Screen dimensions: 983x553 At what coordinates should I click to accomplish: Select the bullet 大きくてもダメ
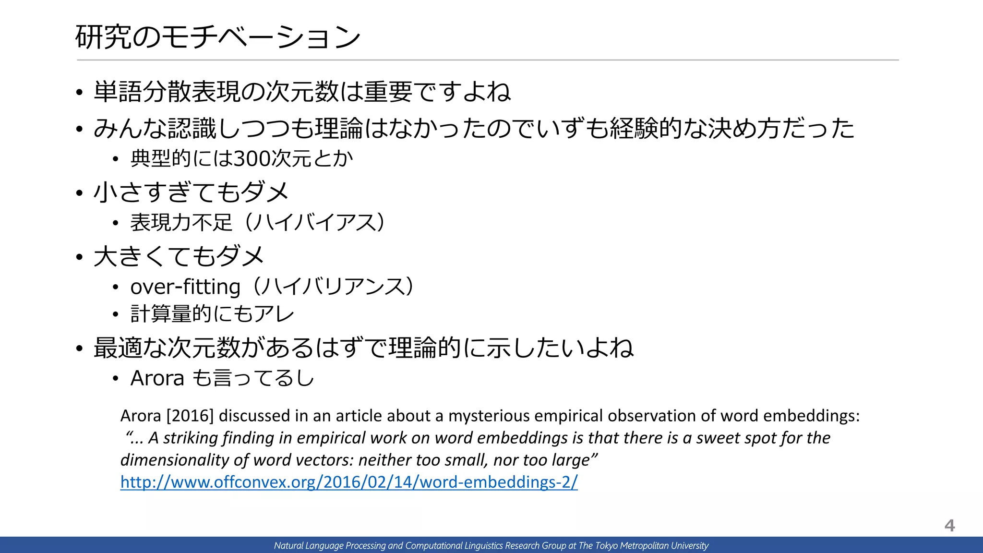[179, 256]
